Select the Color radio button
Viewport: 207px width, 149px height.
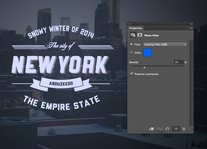[131, 52]
